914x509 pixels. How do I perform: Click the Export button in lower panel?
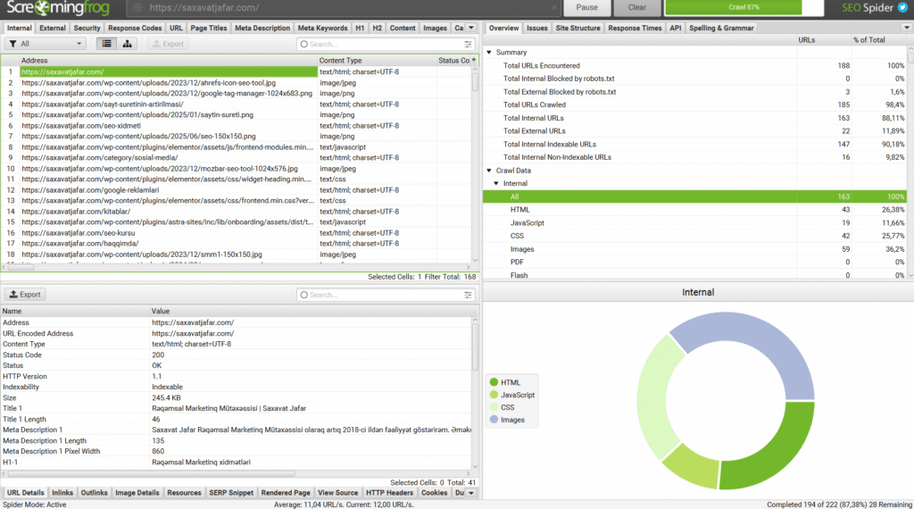pos(25,295)
